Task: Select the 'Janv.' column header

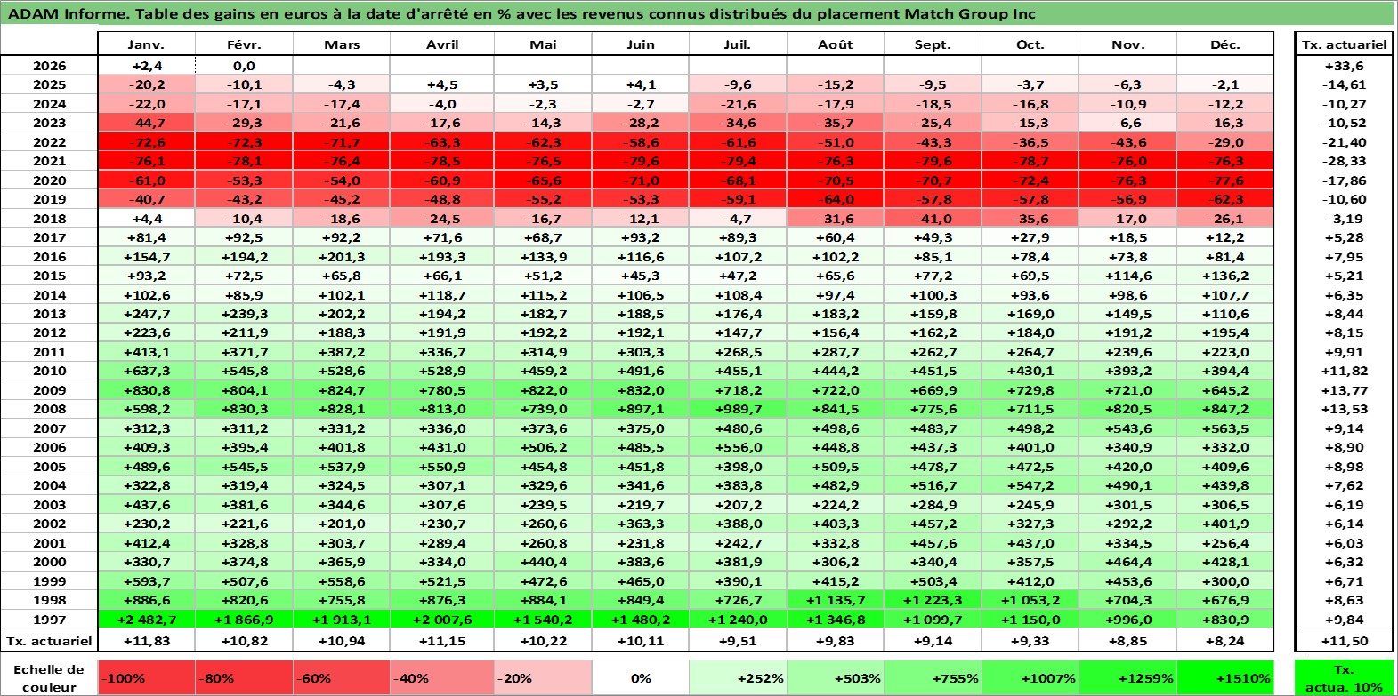Action: point(146,44)
